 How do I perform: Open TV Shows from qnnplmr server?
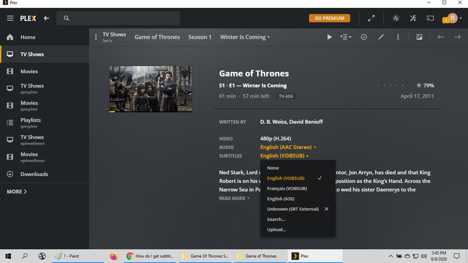[45, 88]
